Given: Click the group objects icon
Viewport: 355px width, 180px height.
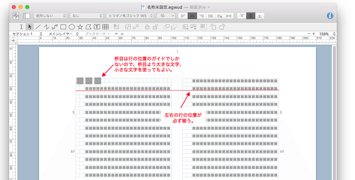Looking at the screenshot, I should click(128, 27).
